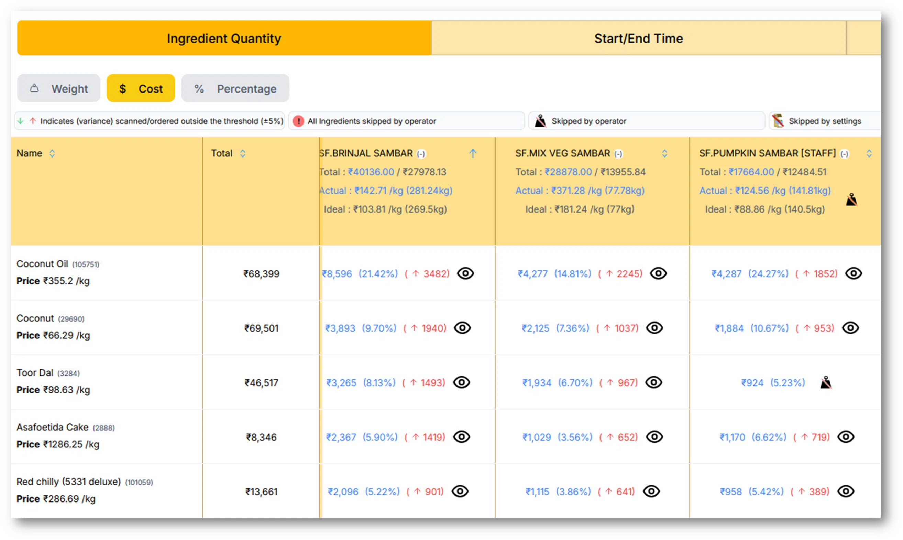Click eye icon for Red chilly in Brinjal Sambar

pyautogui.click(x=460, y=491)
